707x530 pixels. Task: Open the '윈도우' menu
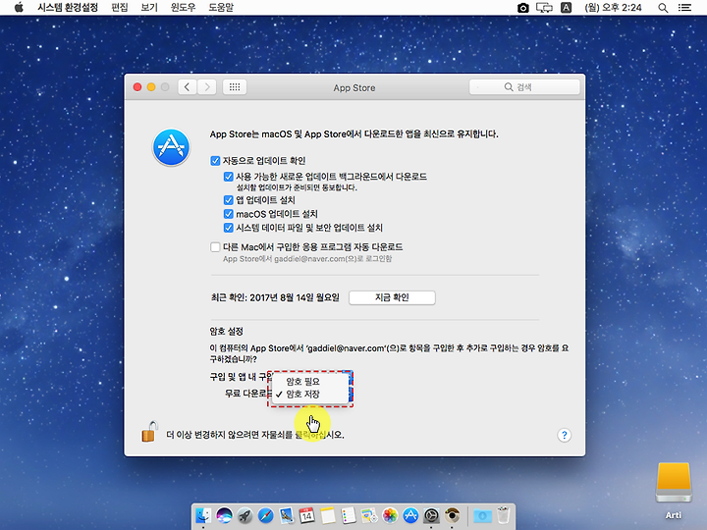click(x=183, y=8)
